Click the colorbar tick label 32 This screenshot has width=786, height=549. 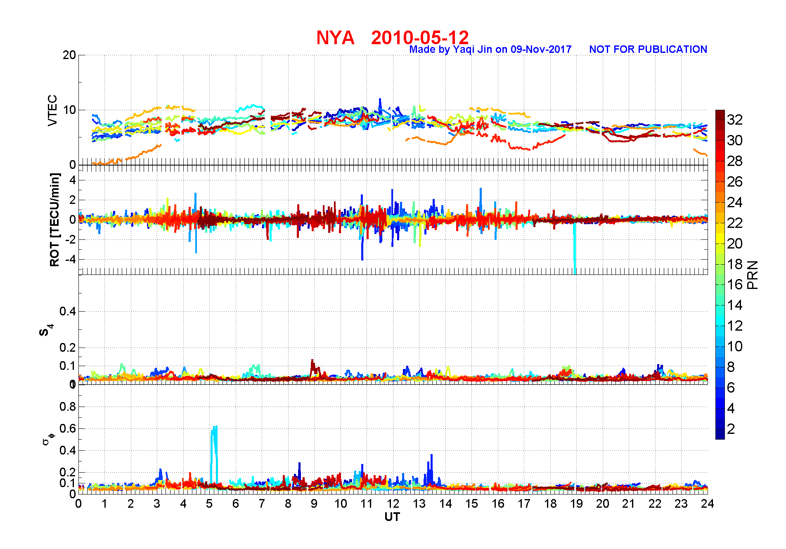pos(735,120)
